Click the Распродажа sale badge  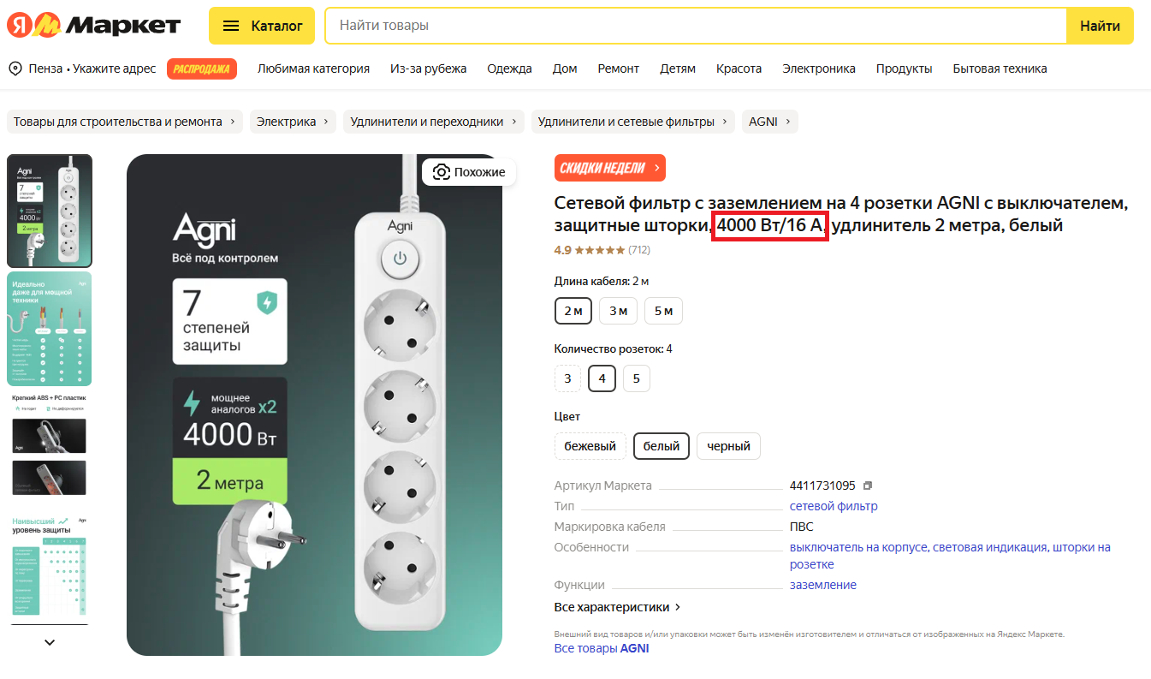click(x=202, y=68)
